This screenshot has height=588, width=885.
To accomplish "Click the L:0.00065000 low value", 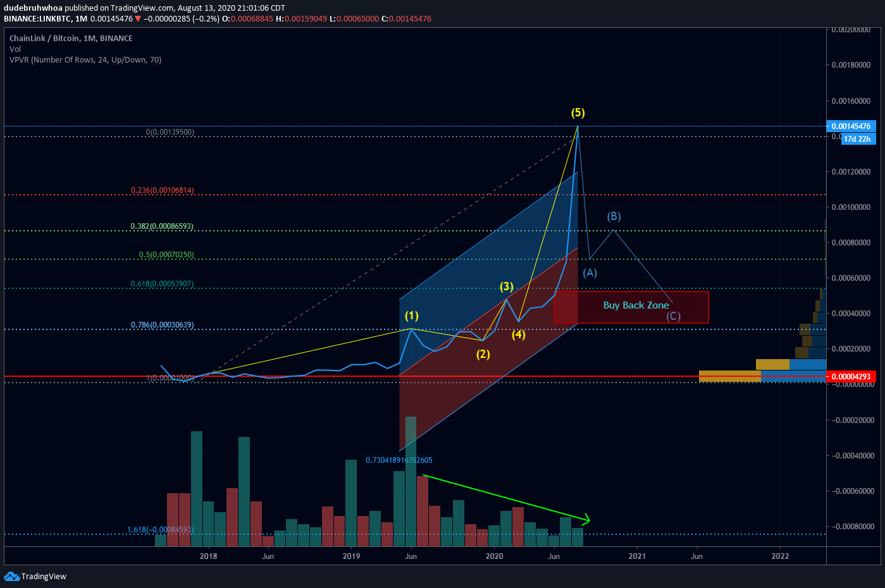I will click(354, 19).
